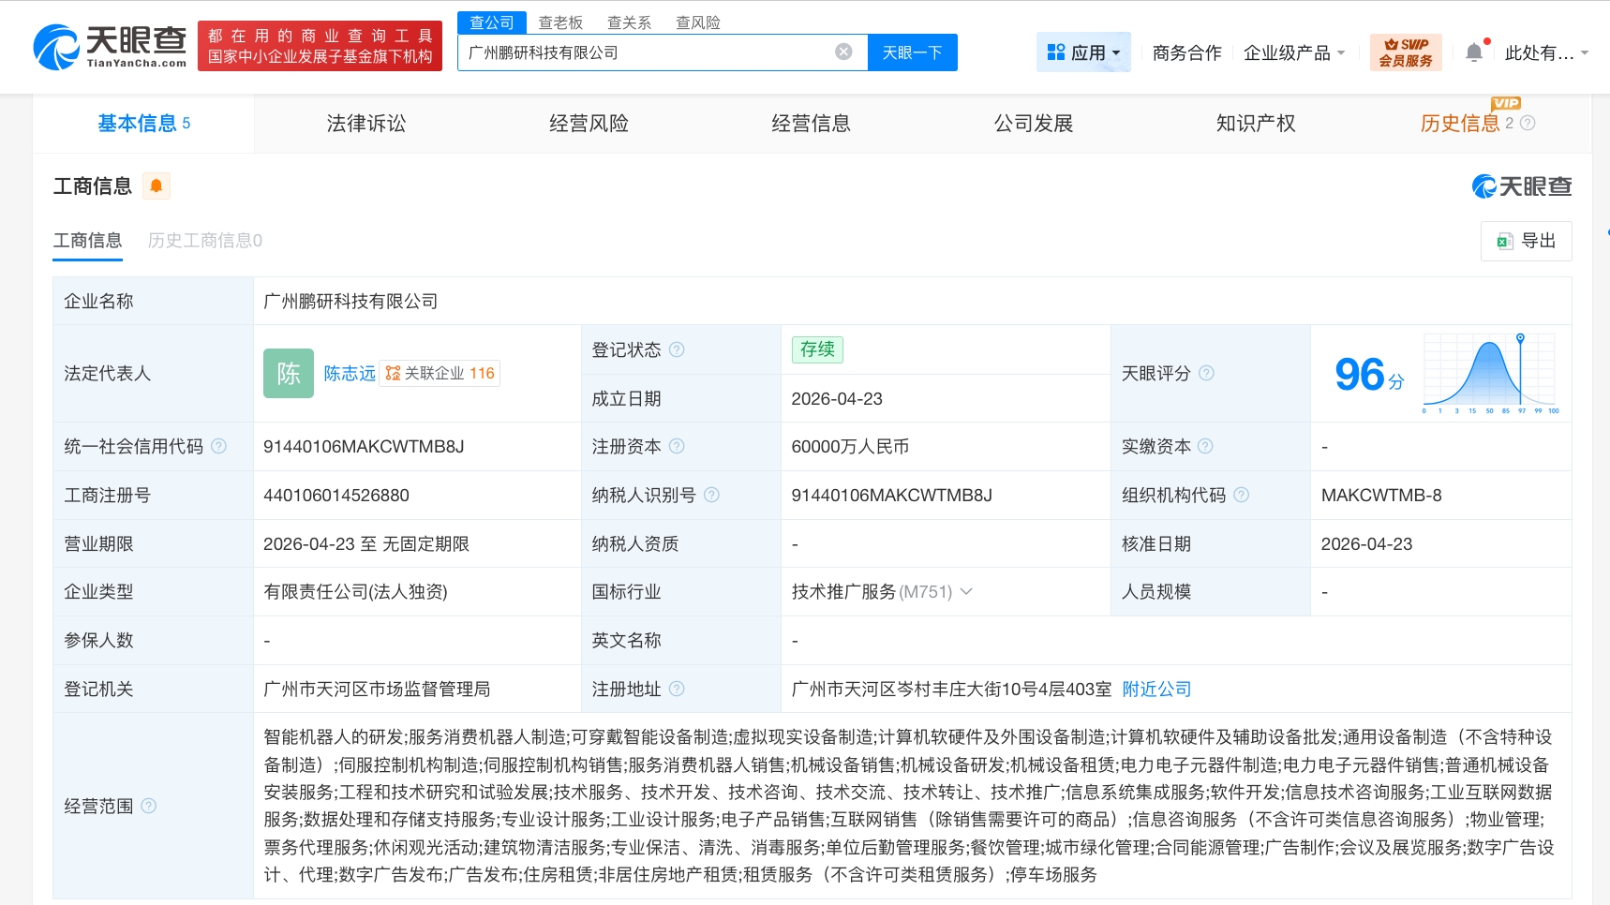Open the 陈志远 legal representative profile
This screenshot has height=905, width=1610.
click(x=349, y=373)
